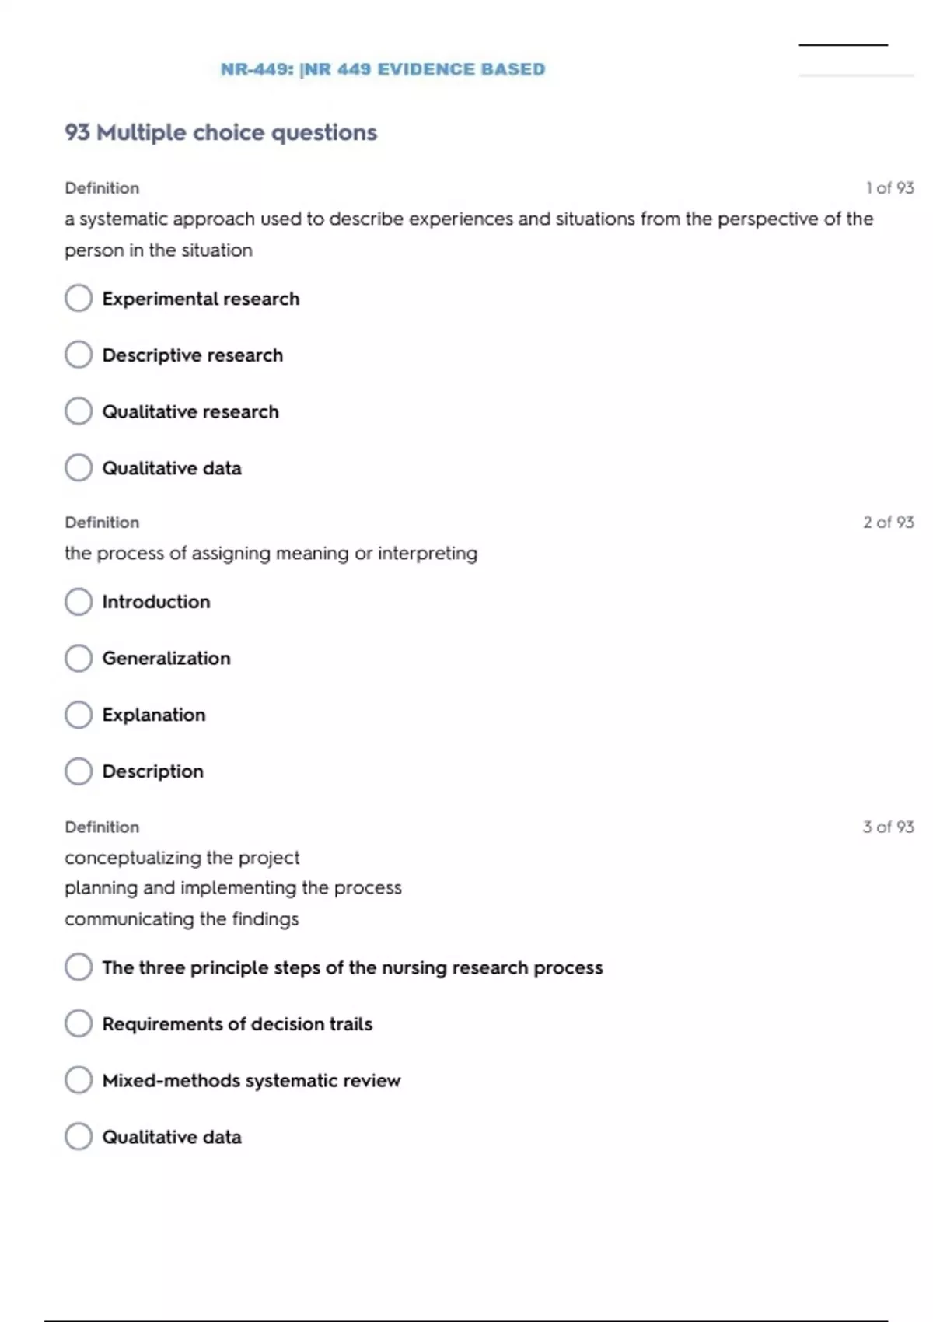The width and height of the screenshot is (933, 1322).
Task: Choose the 'Introduction' answer
Action: tap(79, 601)
